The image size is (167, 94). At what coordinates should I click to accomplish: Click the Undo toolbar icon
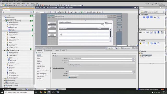click(x=25, y=5)
